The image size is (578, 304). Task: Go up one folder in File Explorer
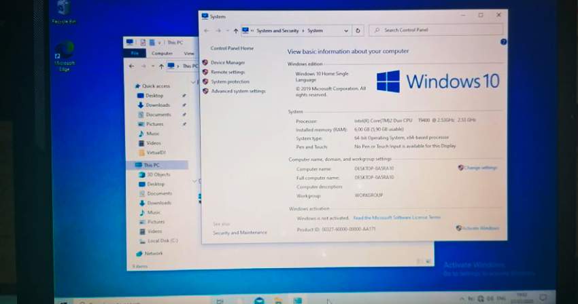(x=161, y=66)
